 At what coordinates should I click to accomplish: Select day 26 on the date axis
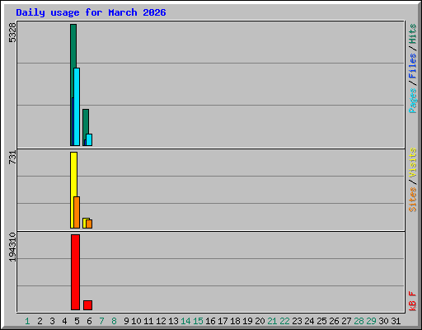pyautogui.click(x=334, y=321)
